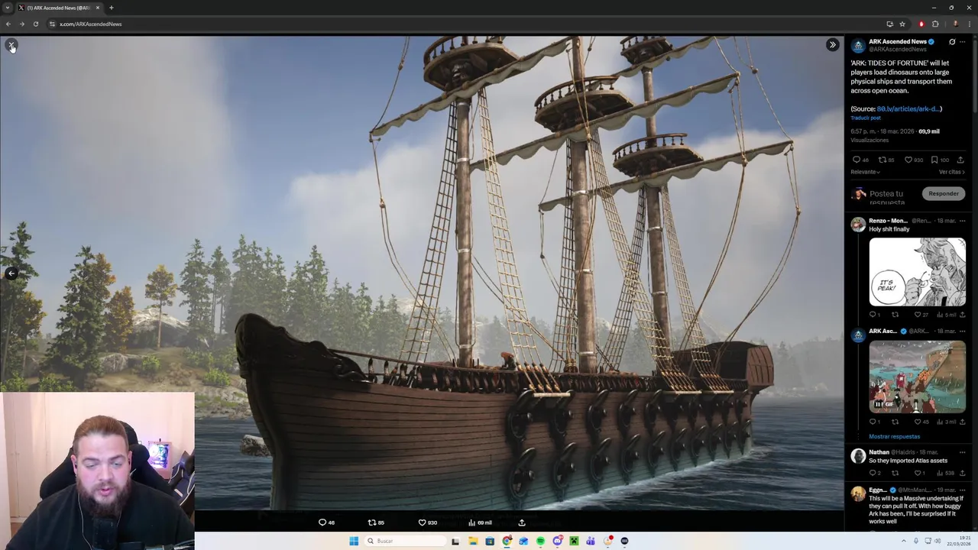Open more options on Nathan's reply
Viewport: 978px width, 550px height.
(x=962, y=452)
